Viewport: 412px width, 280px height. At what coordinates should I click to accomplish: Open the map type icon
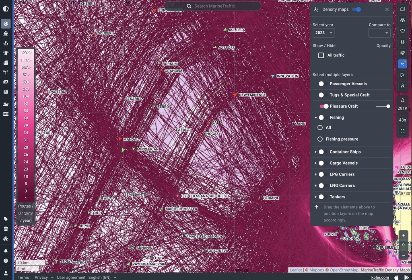point(402,10)
